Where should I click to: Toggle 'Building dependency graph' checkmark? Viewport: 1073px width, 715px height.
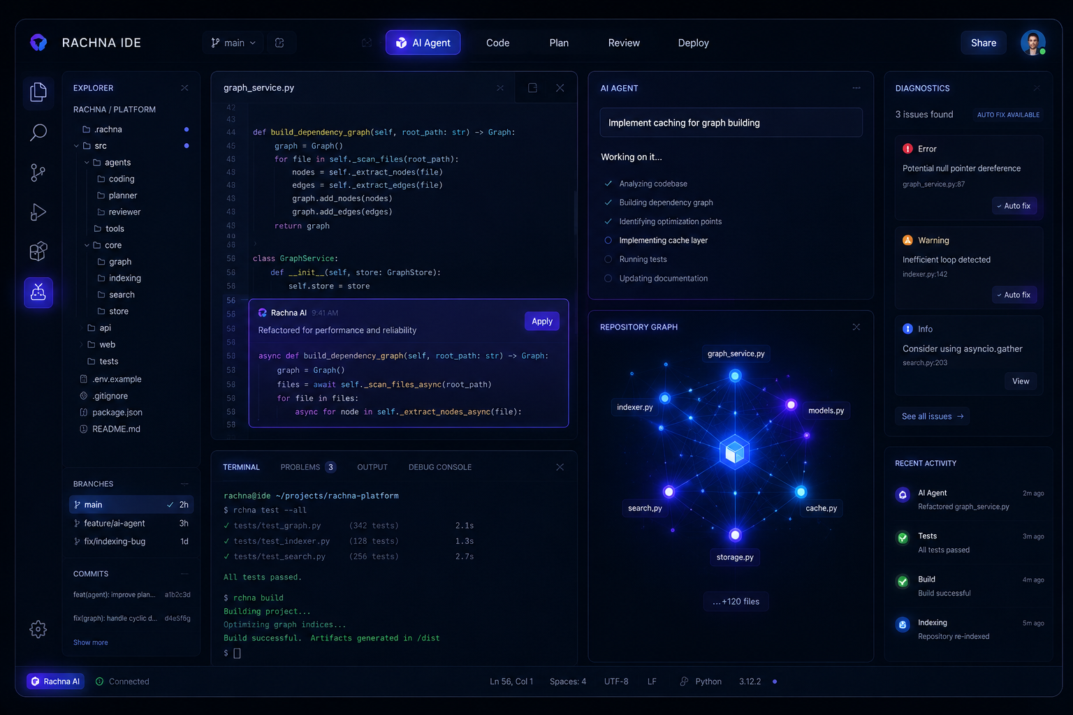(608, 202)
